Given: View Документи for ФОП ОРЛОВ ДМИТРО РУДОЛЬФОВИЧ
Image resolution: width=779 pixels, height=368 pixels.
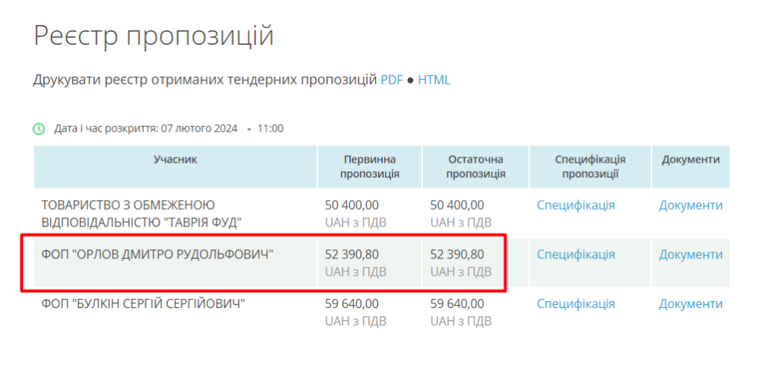Looking at the screenshot, I should point(690,255).
